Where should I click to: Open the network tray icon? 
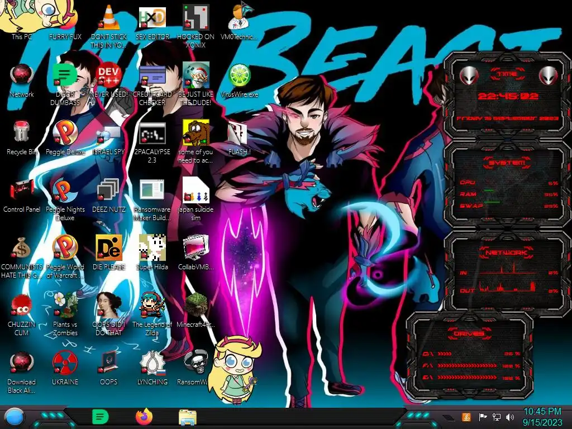click(497, 417)
